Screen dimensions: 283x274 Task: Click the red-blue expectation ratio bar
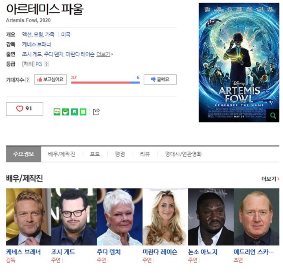(105, 82)
